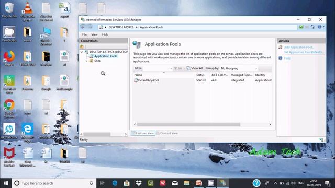
Task: Open the File menu
Action: click(x=85, y=34)
